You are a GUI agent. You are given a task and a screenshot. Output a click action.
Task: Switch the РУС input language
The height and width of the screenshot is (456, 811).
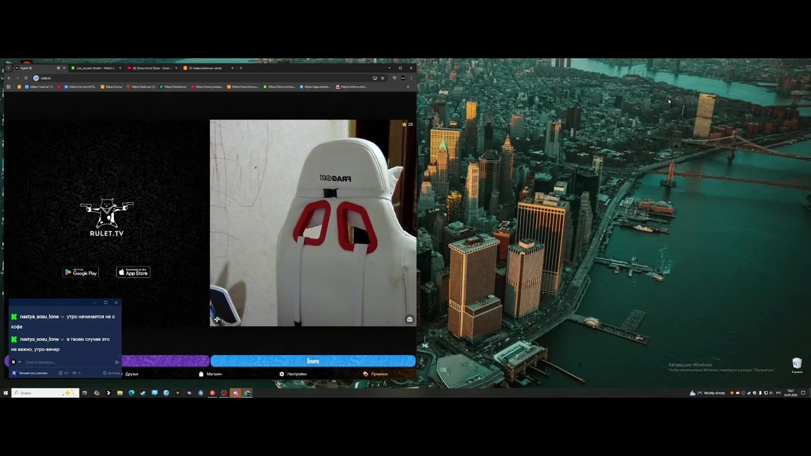(x=779, y=393)
